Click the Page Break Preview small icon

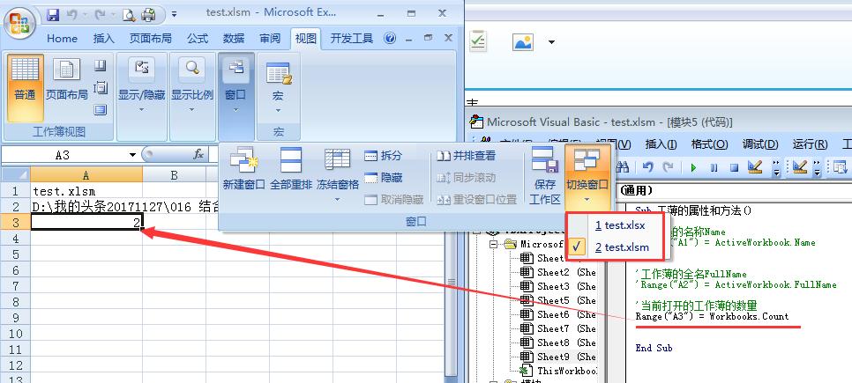(100, 66)
